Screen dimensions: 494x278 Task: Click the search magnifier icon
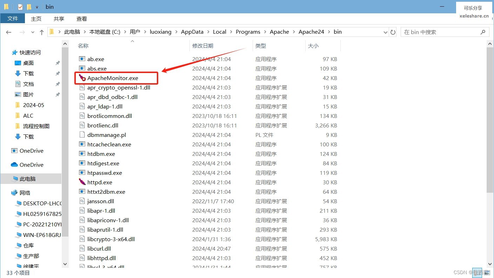(483, 32)
